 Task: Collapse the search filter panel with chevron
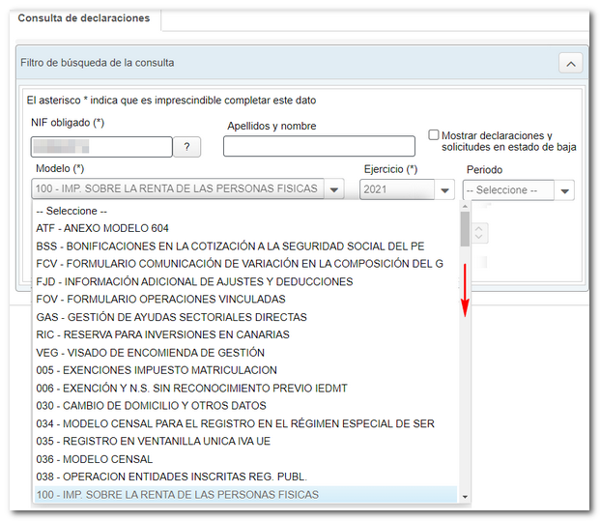click(x=571, y=64)
